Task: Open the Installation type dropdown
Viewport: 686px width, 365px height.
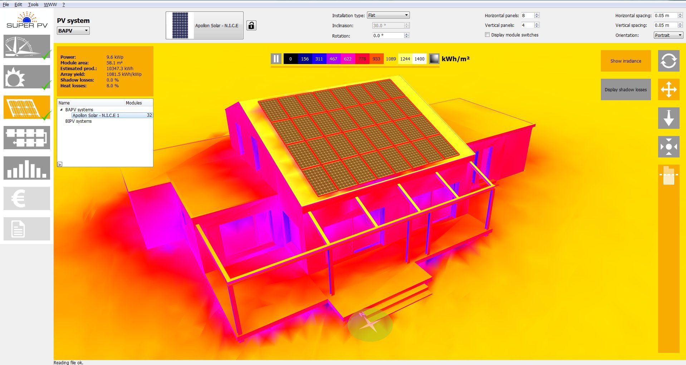Action: 388,15
